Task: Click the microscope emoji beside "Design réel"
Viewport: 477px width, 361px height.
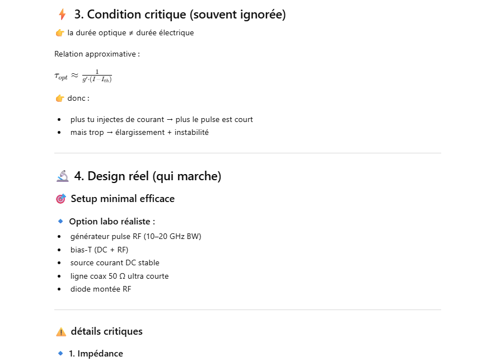Action: click(x=62, y=176)
